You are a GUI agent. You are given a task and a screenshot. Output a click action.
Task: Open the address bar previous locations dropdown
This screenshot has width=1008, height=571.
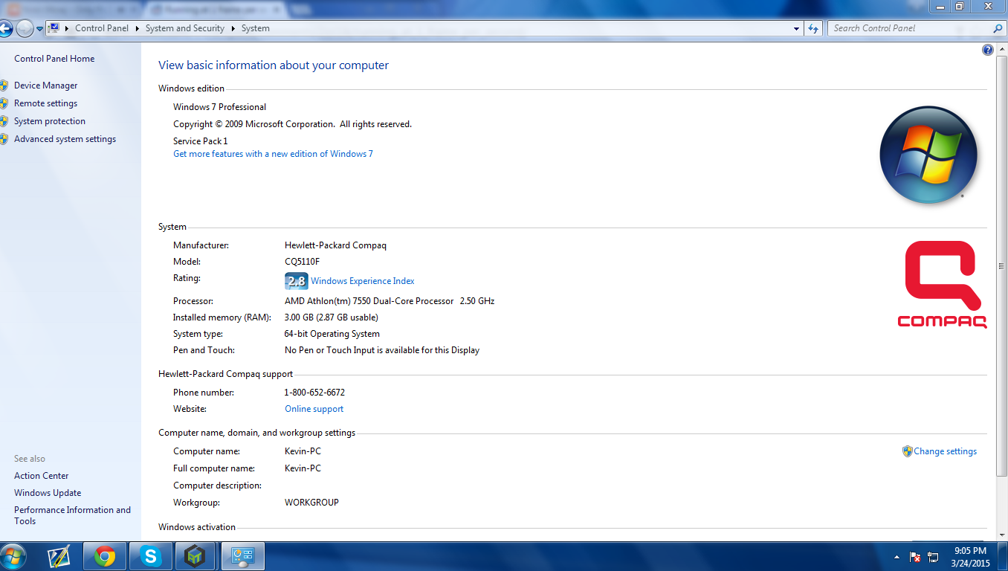pos(797,28)
